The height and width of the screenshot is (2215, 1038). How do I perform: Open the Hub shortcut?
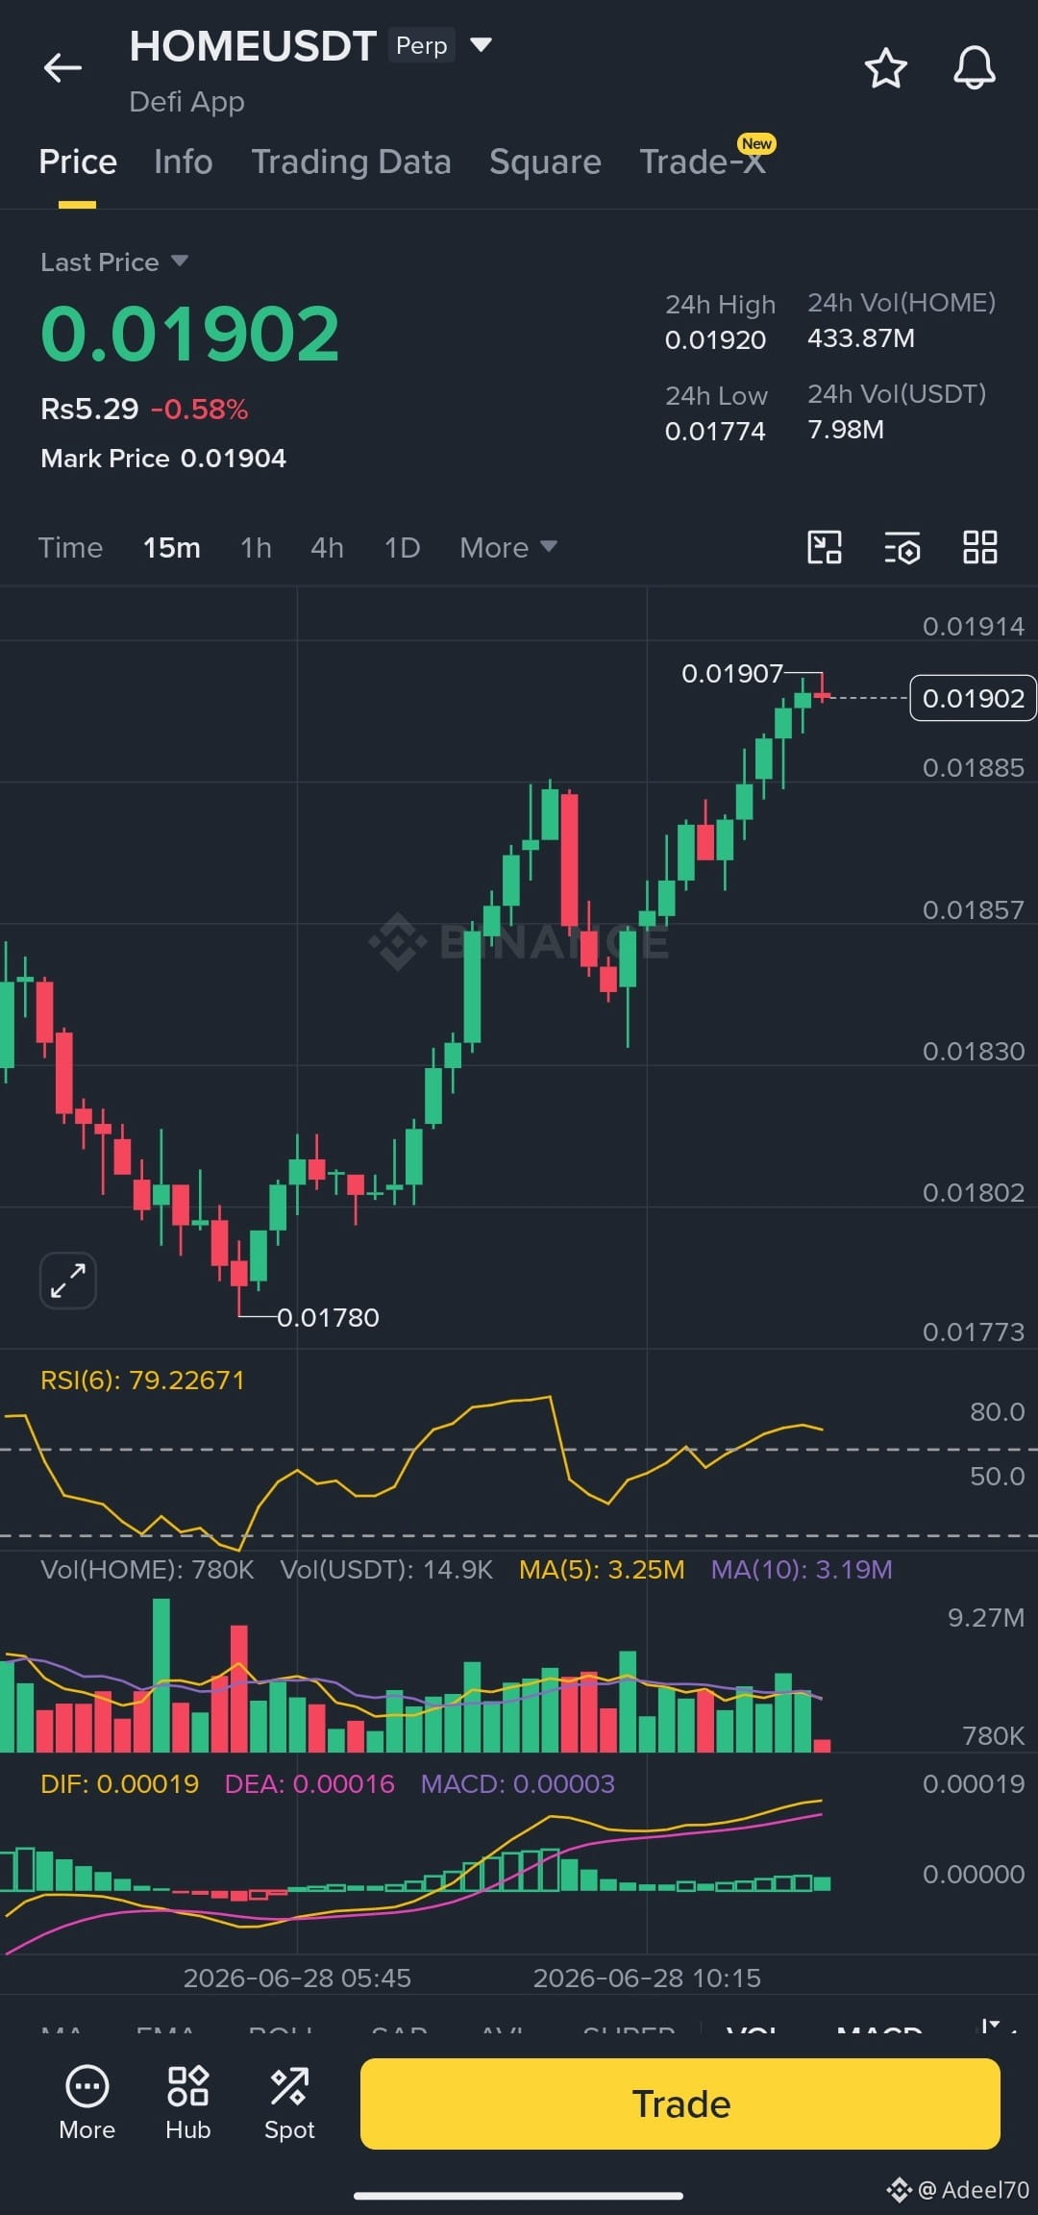(x=187, y=2103)
